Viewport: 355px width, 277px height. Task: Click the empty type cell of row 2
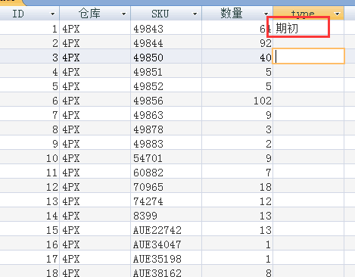coord(308,42)
